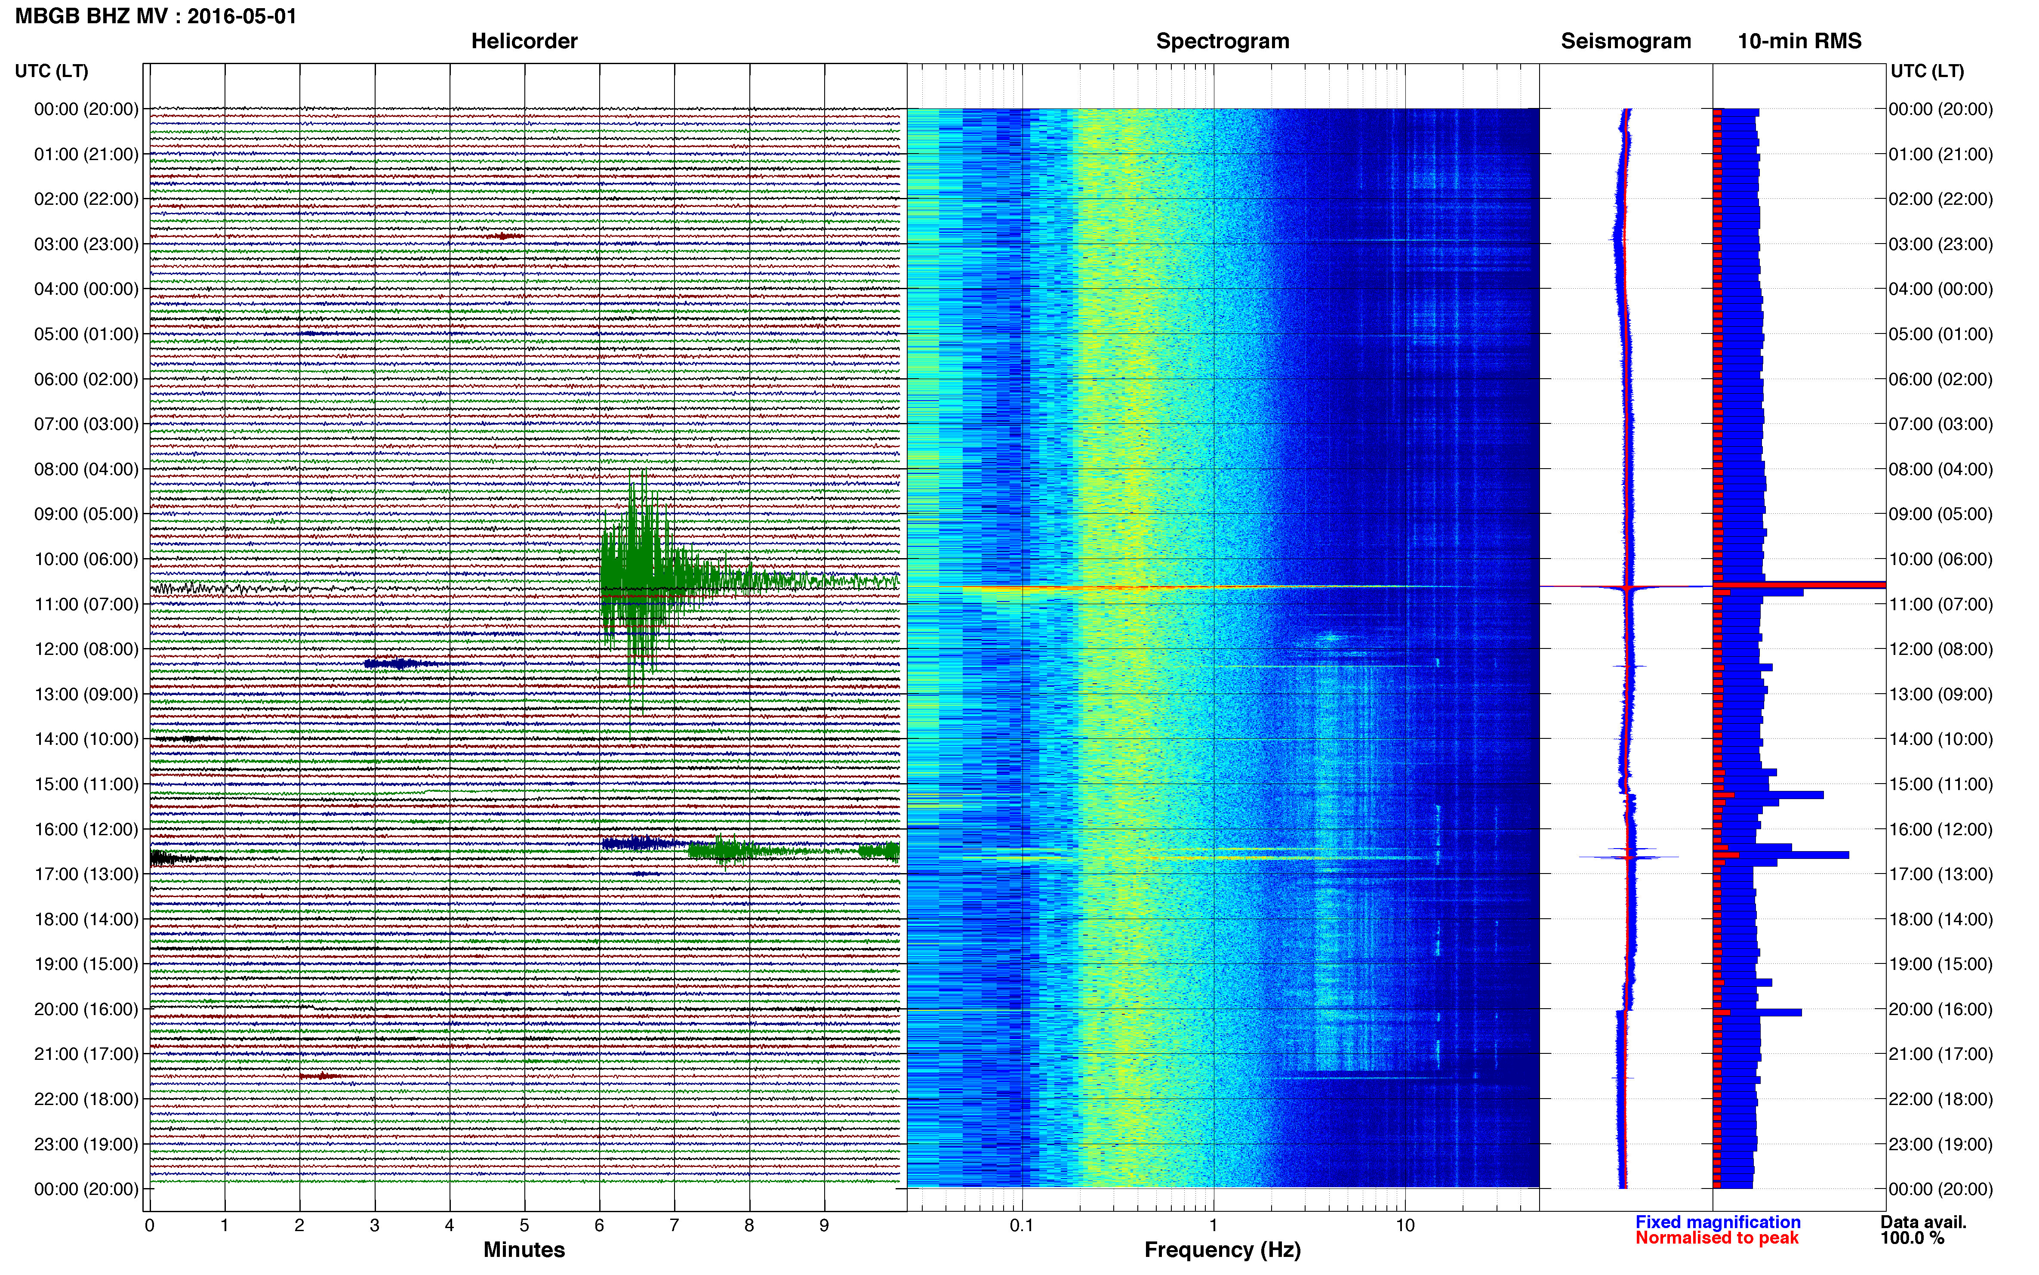Click the '10-min RMS' panel heading
2039x1275 pixels.
click(1800, 41)
